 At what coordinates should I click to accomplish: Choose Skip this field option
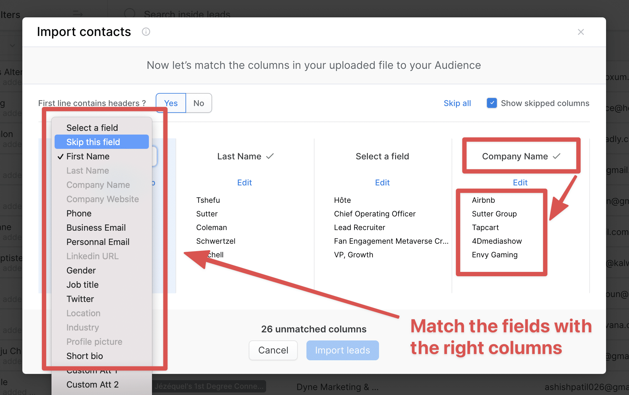(93, 142)
